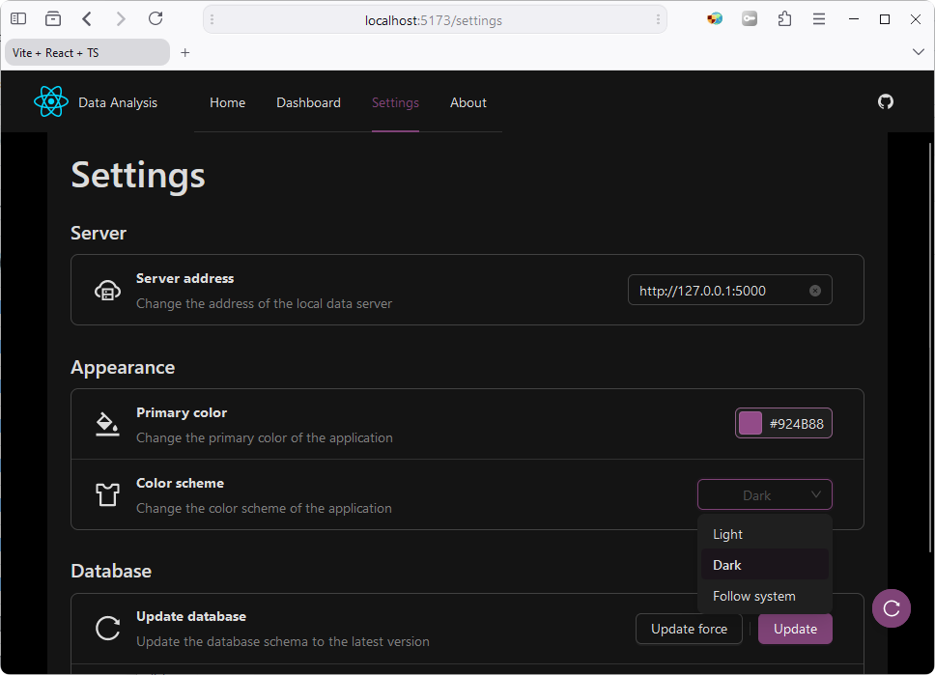The width and height of the screenshot is (935, 675).
Task: Go forward in browser history
Action: (121, 19)
